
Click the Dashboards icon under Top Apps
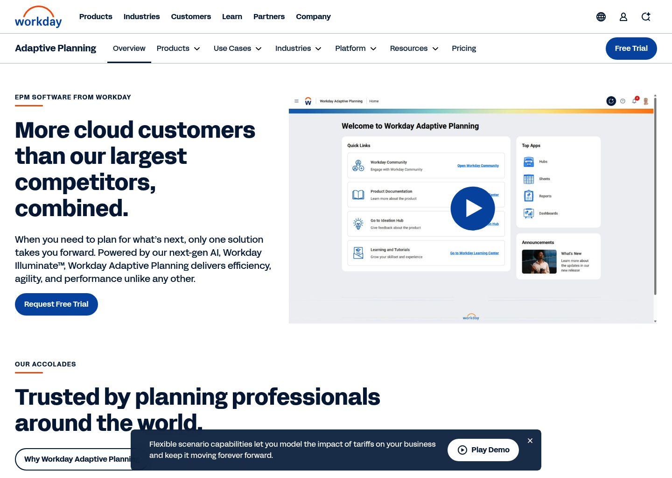529,213
